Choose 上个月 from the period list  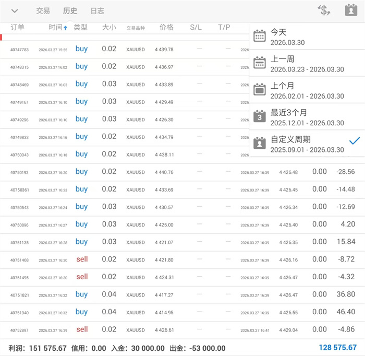pos(307,90)
